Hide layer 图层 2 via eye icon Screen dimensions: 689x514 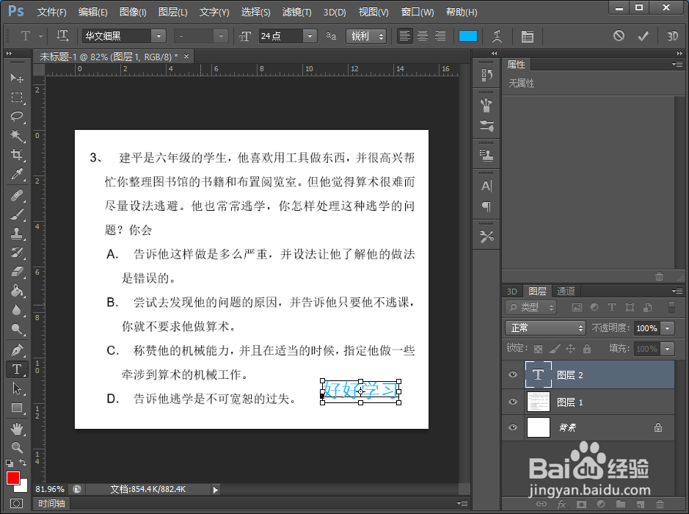[x=512, y=374]
